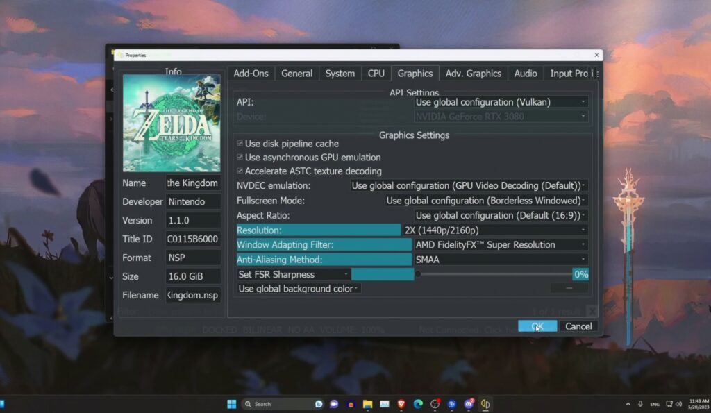The height and width of the screenshot is (413, 711).
Task: Open the clock showing 11:48 AM
Action: click(x=699, y=404)
